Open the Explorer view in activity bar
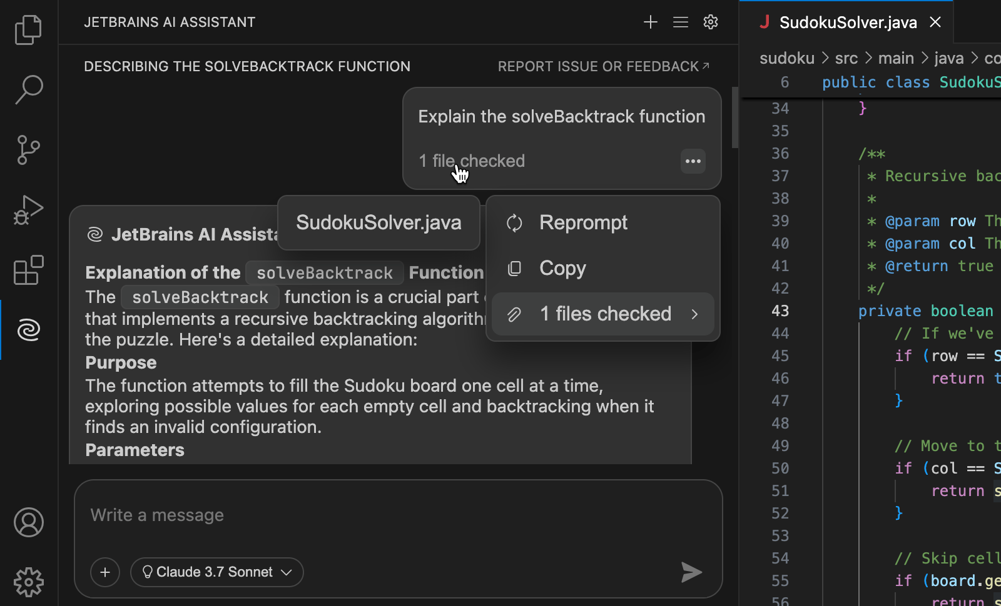This screenshot has height=606, width=1001. pyautogui.click(x=28, y=30)
